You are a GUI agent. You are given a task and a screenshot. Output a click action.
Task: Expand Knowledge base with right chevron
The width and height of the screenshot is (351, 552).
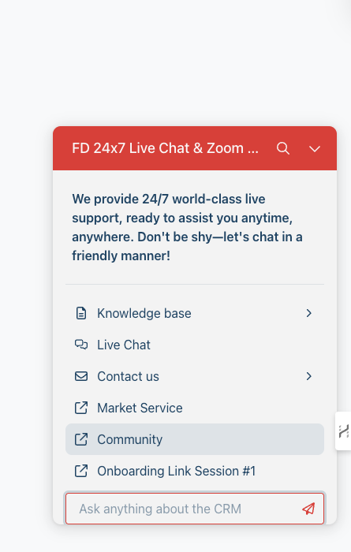tap(308, 313)
